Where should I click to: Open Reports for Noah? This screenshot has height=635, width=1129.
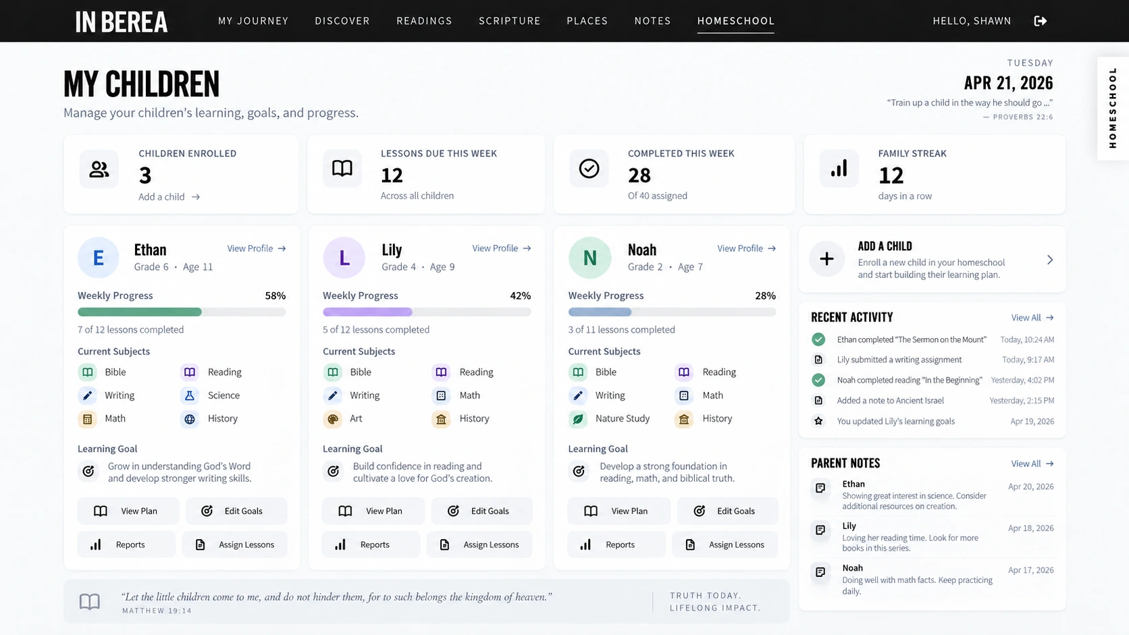[x=616, y=545]
